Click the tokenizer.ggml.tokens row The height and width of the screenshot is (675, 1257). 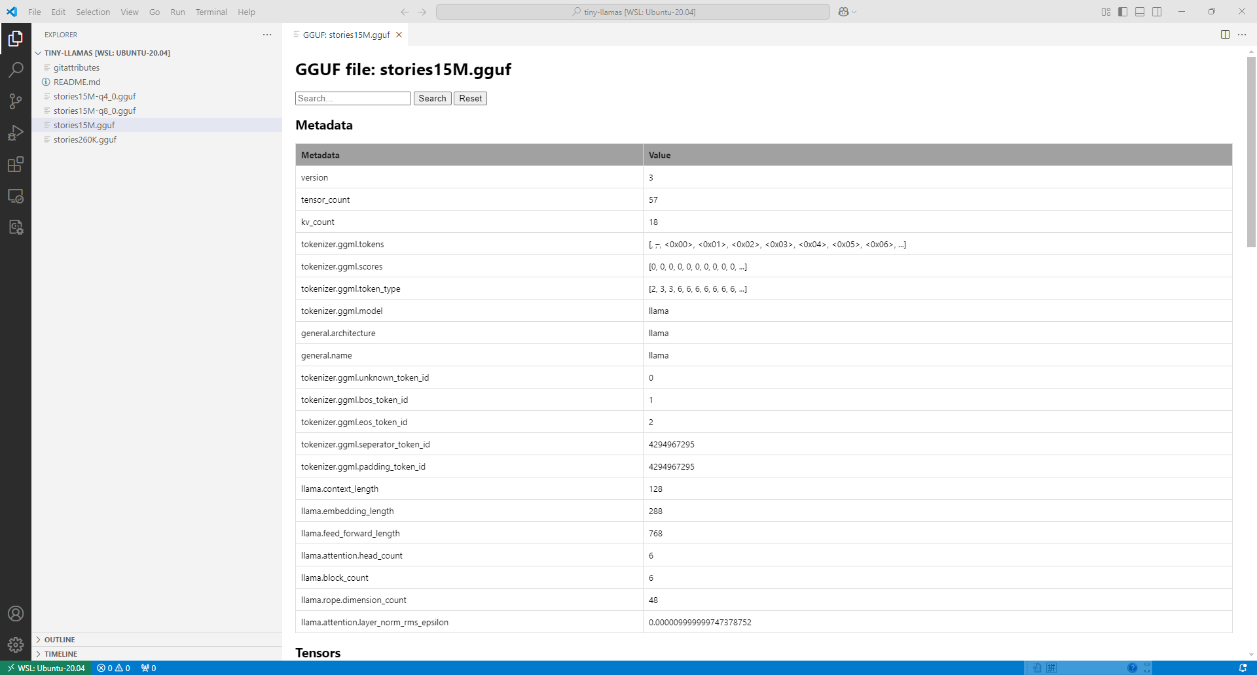click(763, 244)
